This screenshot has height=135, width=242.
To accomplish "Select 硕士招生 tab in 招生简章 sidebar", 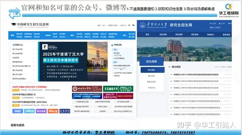I will click(x=153, y=70).
